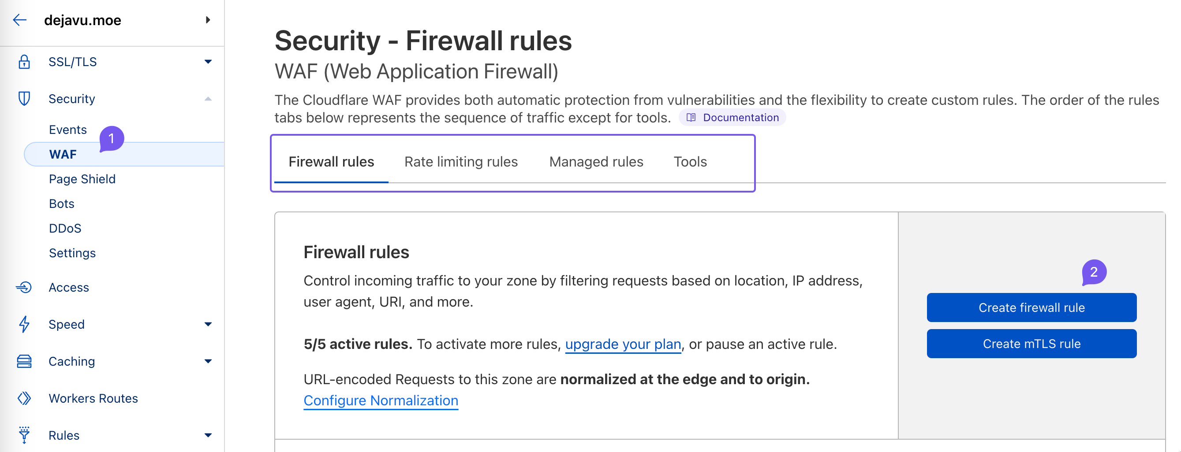Follow the upgrade your plan link
The height and width of the screenshot is (452, 1181).
point(623,344)
